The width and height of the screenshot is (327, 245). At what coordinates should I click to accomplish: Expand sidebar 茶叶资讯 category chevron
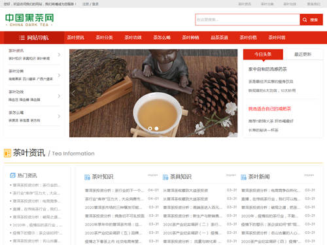click(x=59, y=55)
